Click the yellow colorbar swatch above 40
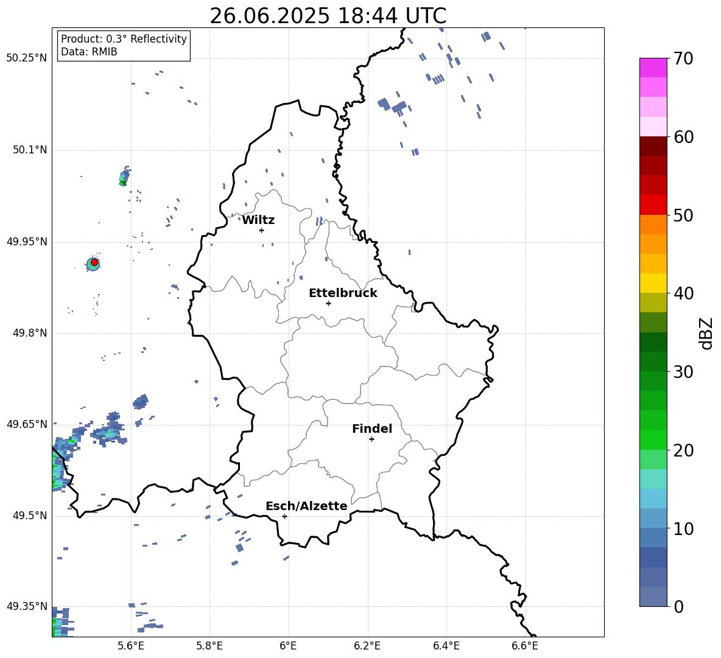The width and height of the screenshot is (721, 658). point(653,283)
